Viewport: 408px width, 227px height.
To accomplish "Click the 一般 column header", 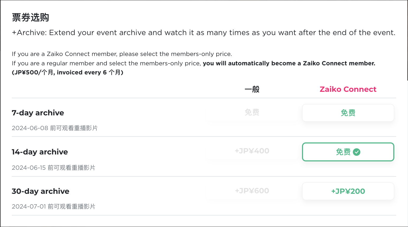I will coord(252,89).
